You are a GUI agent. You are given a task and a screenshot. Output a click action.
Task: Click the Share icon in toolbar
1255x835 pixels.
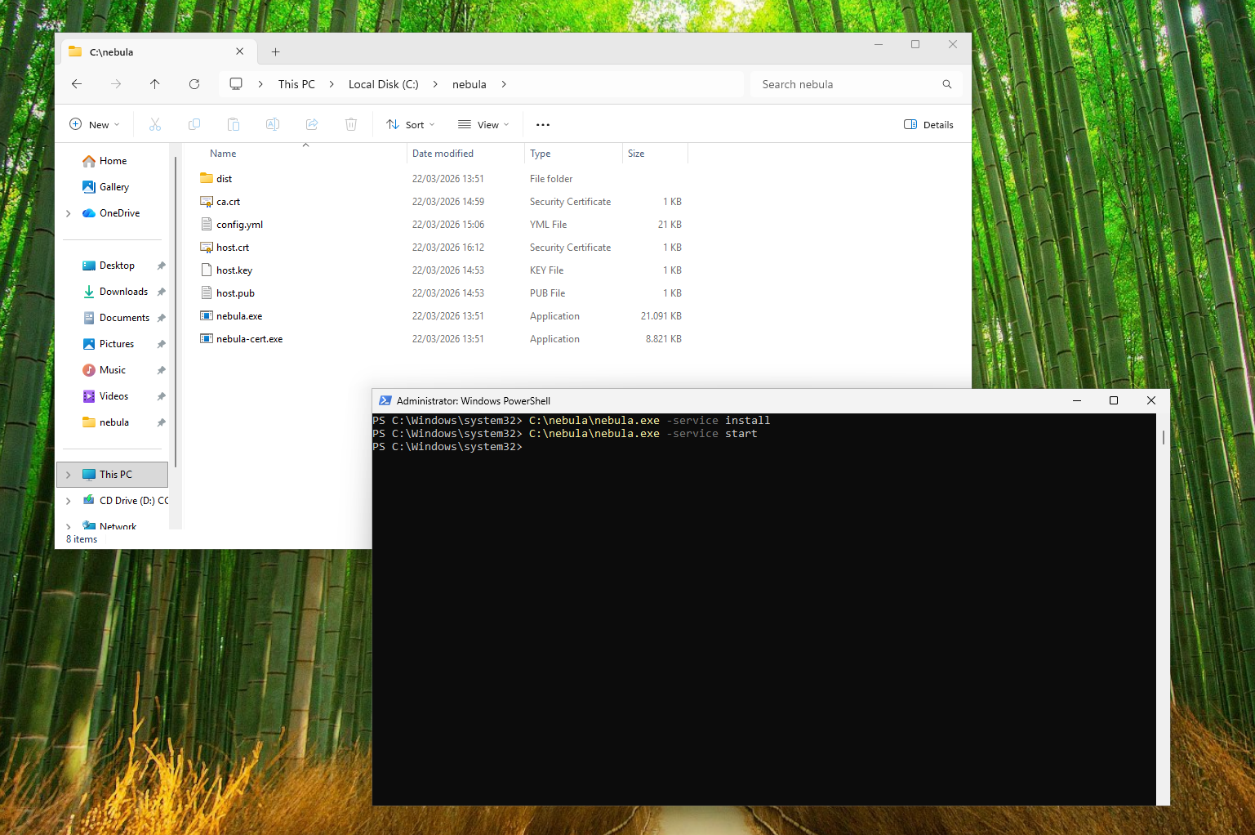pos(312,124)
